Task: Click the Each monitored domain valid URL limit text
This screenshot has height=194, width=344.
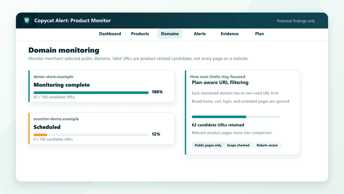Action: 236,93
